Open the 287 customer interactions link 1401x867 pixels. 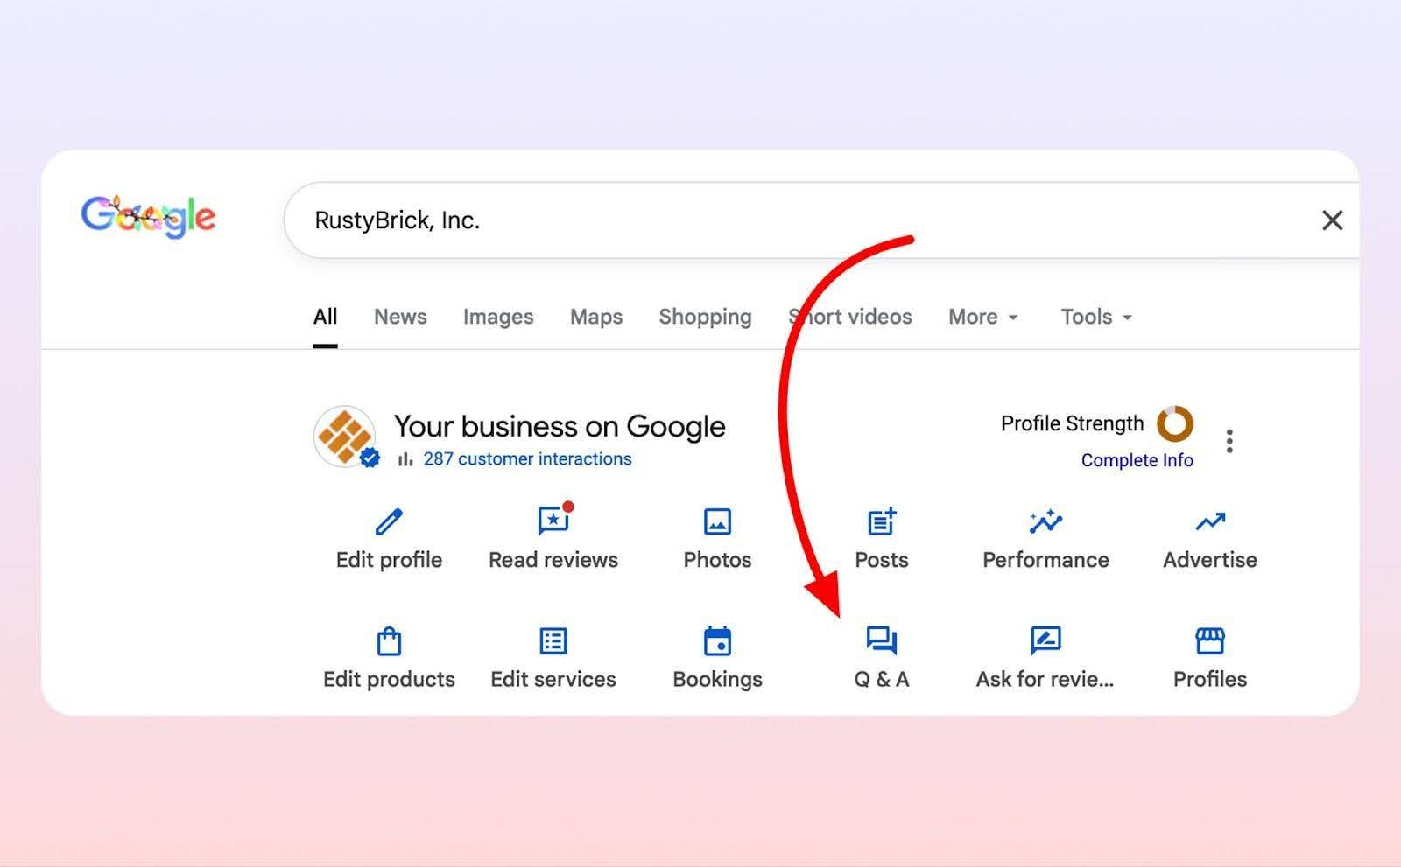click(x=527, y=458)
